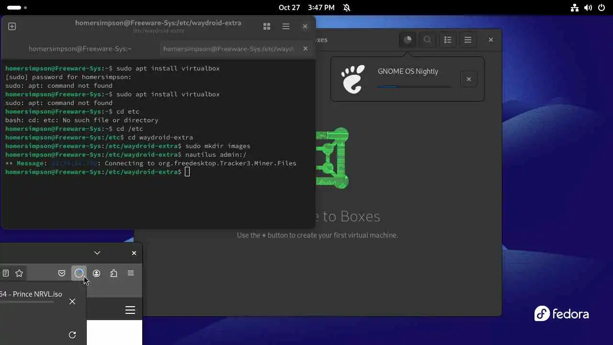613x345 pixels.
Task: Open the Boxes downloads progress button
Action: pyautogui.click(x=408, y=40)
